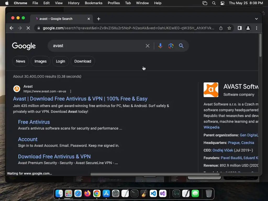This screenshot has width=268, height=201.
Task: Go to Google homepage via logo
Action: click(24, 46)
